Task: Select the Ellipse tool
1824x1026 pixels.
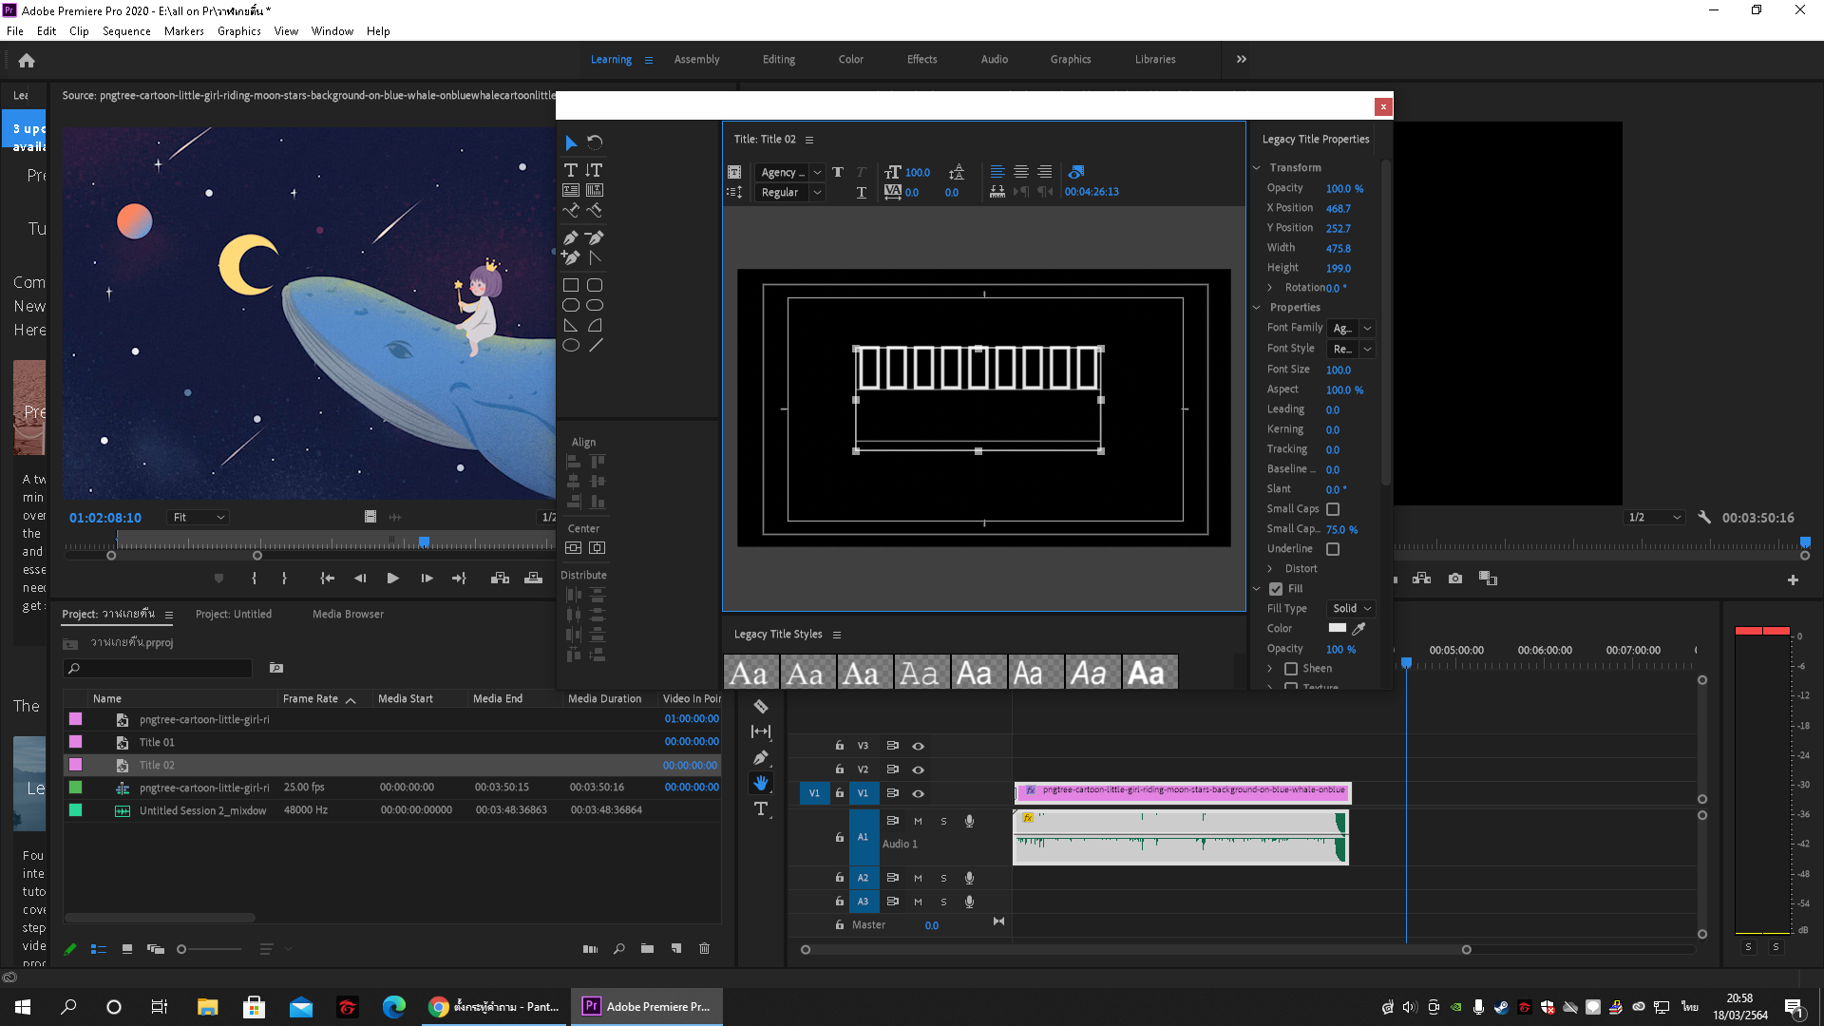Action: coord(571,346)
